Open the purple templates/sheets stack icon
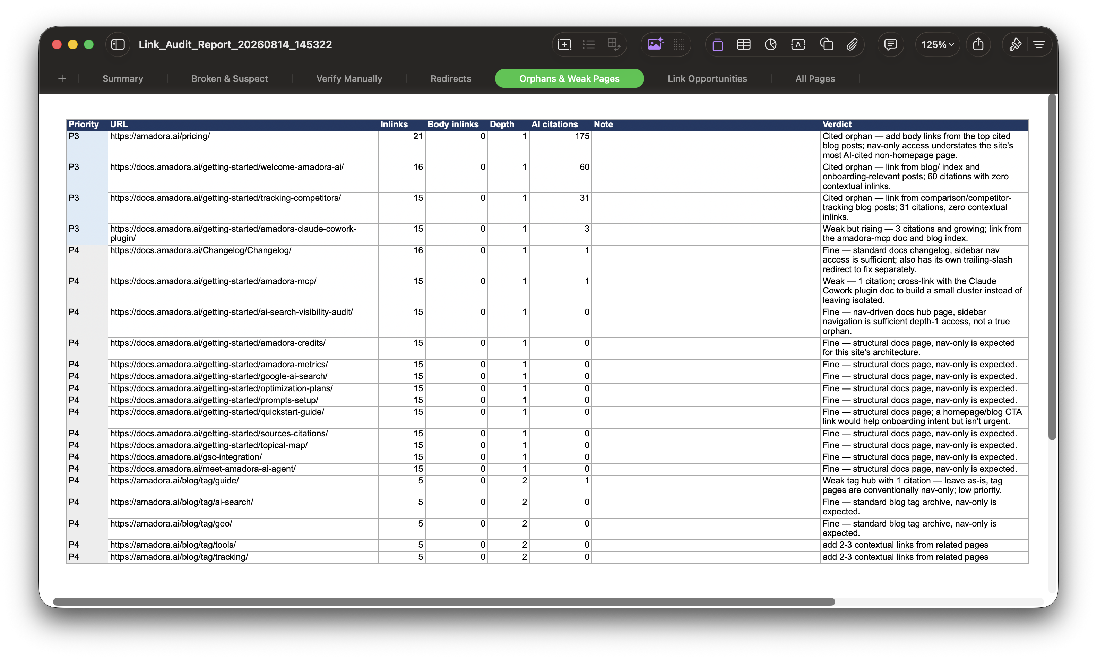This screenshot has width=1097, height=659. (718, 44)
